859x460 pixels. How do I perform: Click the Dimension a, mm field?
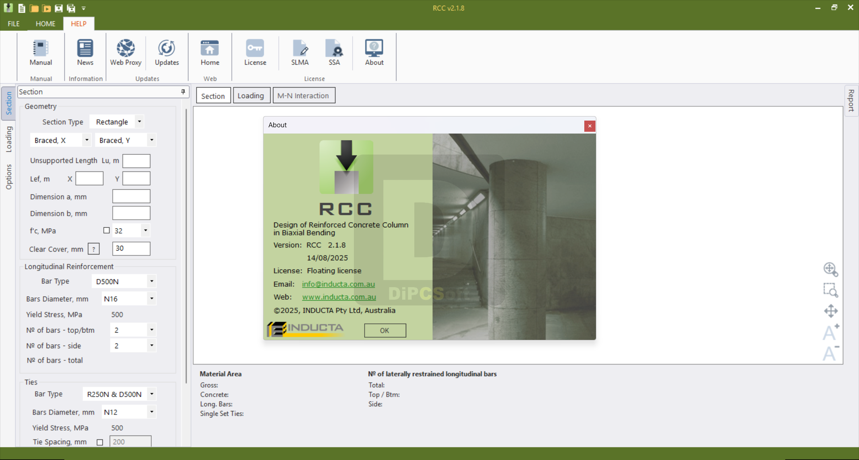tap(131, 197)
